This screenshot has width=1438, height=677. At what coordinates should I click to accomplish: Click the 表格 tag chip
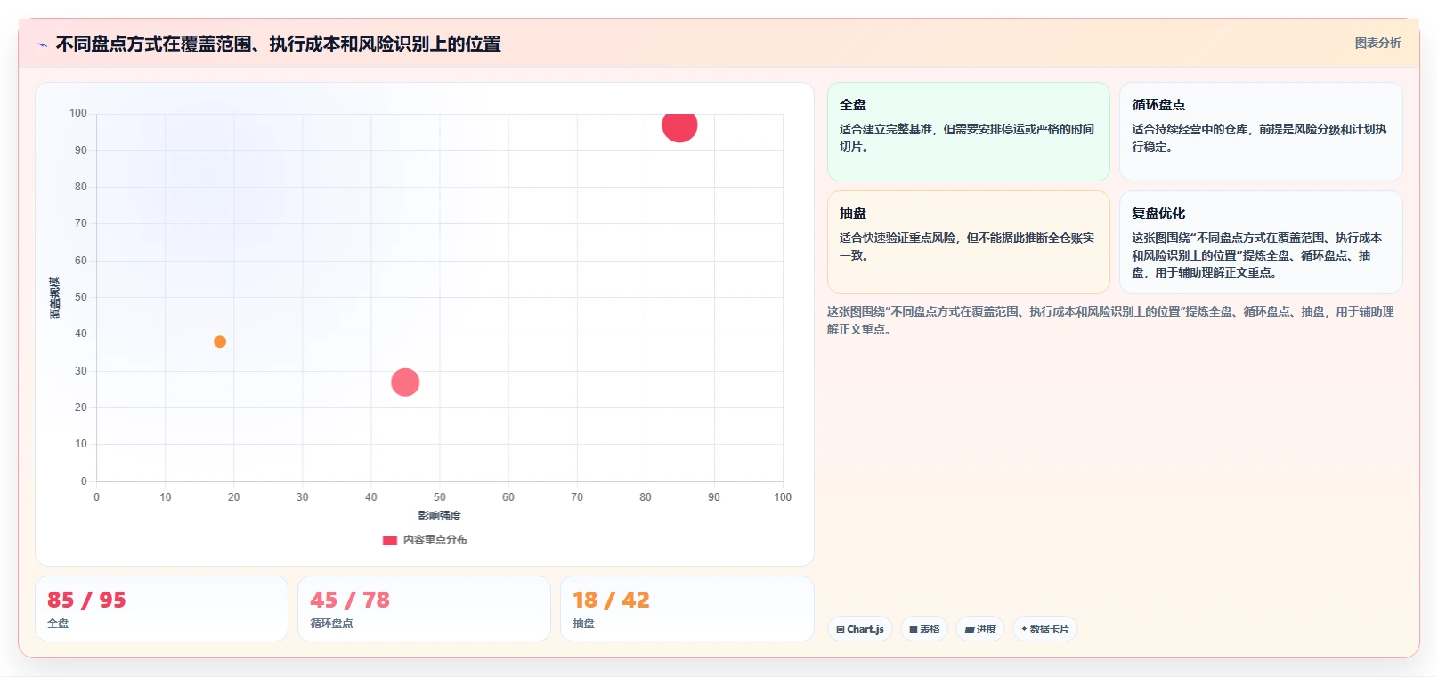click(x=924, y=629)
